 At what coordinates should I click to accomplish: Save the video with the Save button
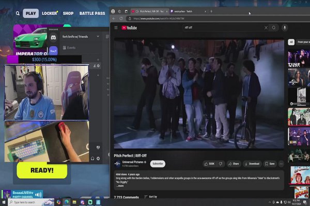point(270,164)
